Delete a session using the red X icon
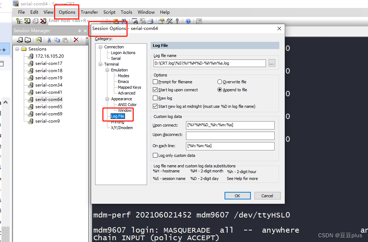This screenshot has width=368, height=242. tap(76, 40)
